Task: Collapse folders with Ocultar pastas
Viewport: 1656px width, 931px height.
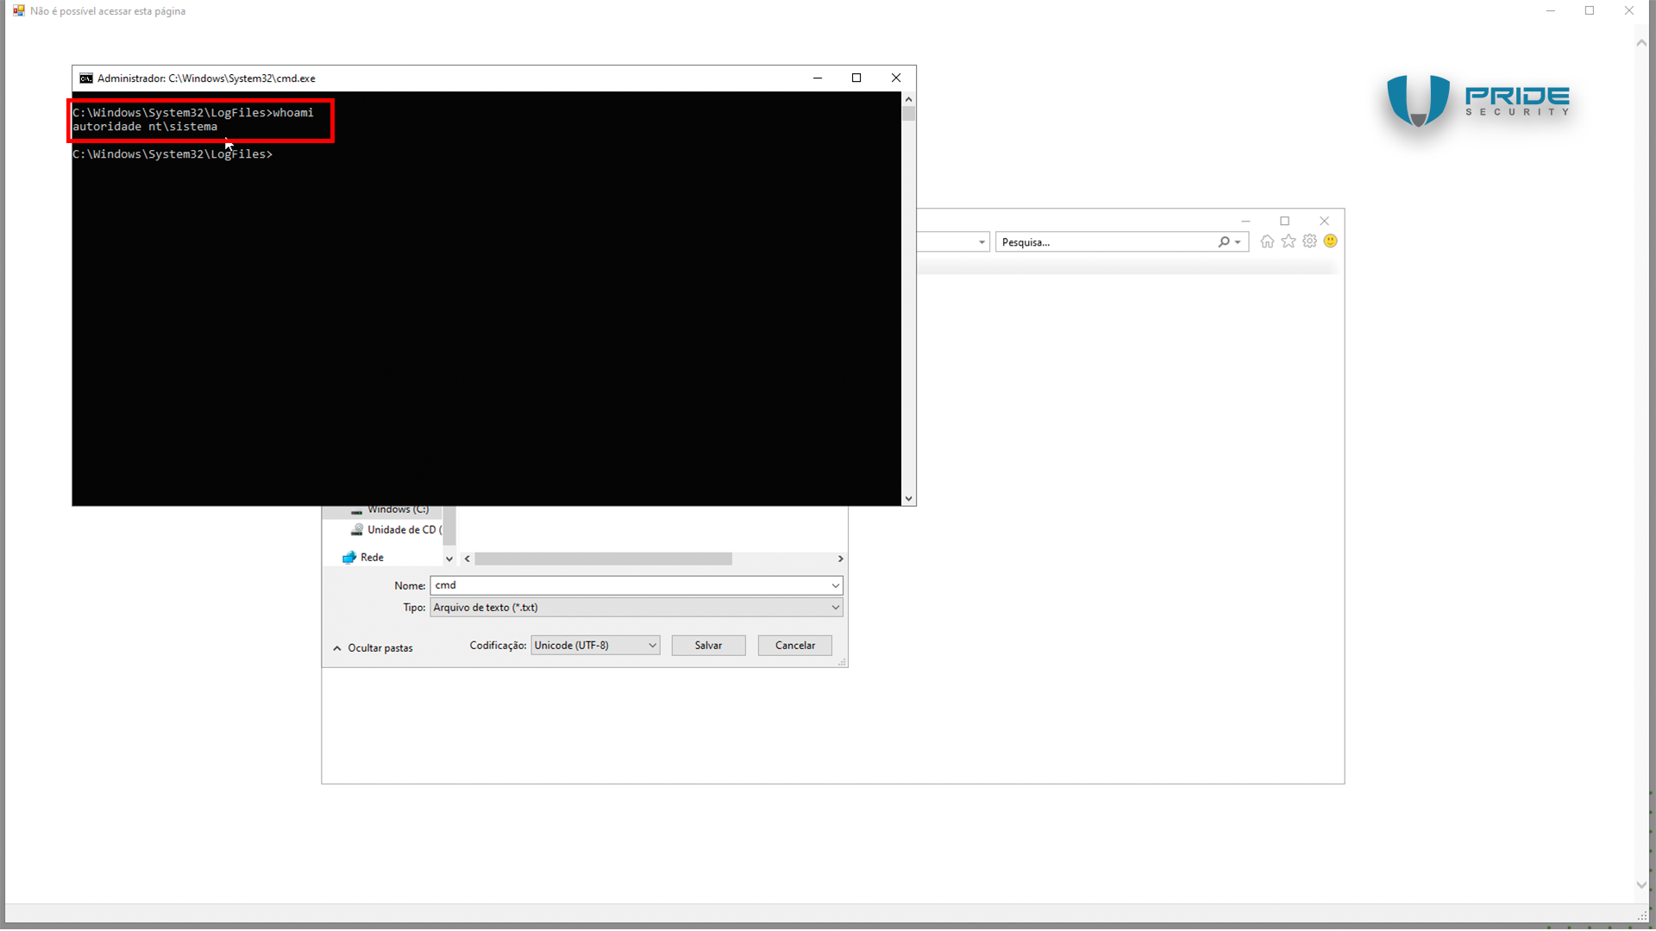Action: click(373, 648)
